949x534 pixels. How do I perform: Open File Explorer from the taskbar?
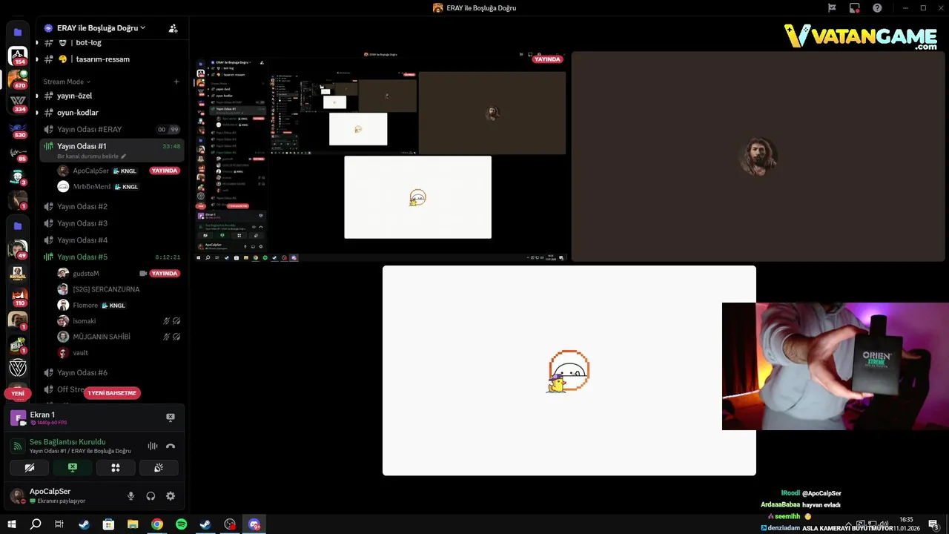point(133,524)
